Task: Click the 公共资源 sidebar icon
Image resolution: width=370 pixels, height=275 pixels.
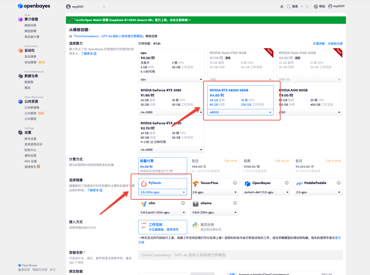Action: 21,101
